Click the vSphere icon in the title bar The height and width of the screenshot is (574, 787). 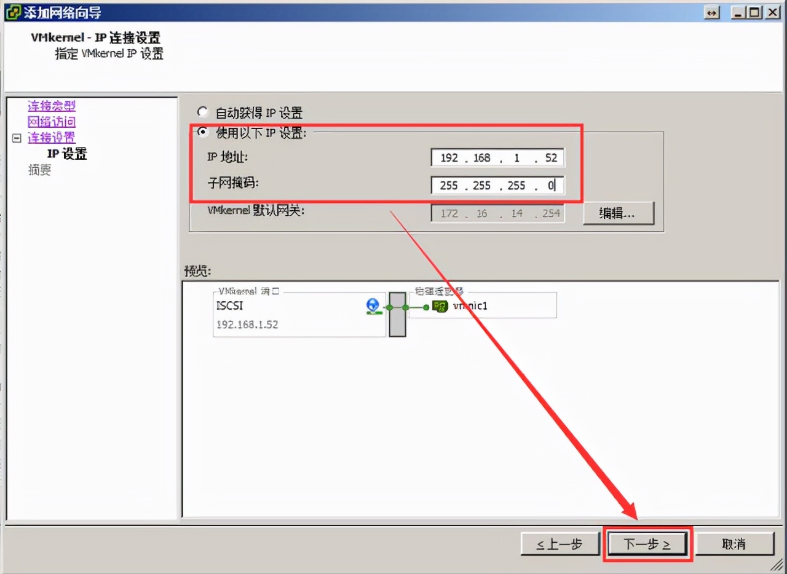(x=12, y=12)
